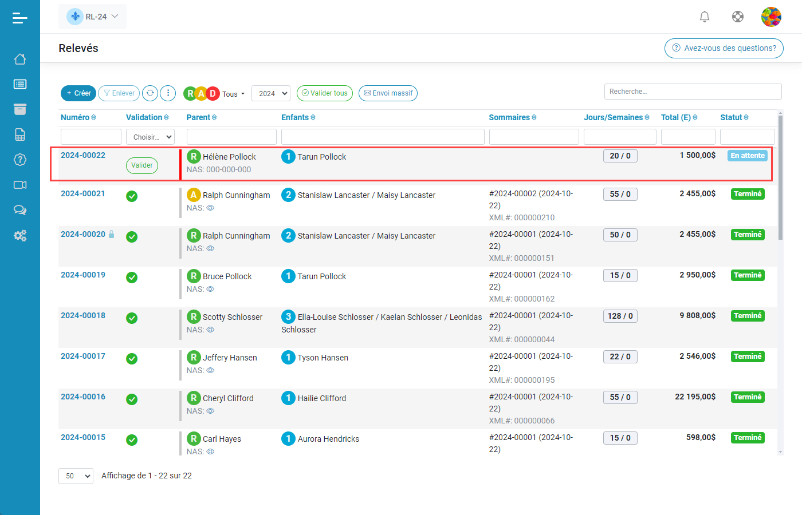Select the refresh icon in the toolbar

click(150, 93)
